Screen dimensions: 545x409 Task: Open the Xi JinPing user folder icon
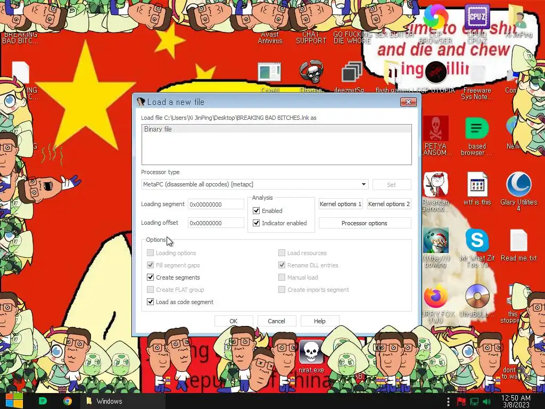click(518, 17)
